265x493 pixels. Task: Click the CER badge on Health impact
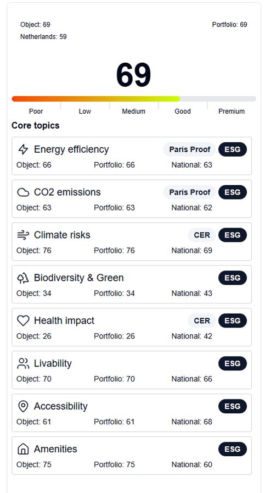pyautogui.click(x=202, y=321)
